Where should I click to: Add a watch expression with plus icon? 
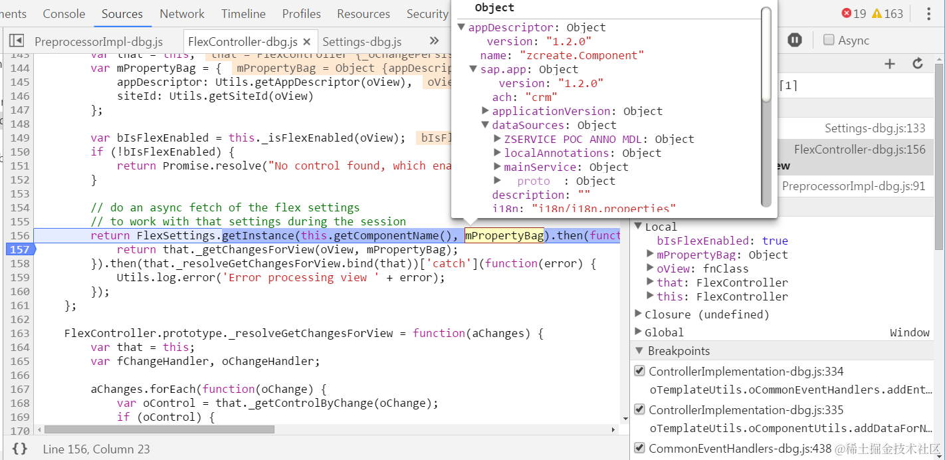pyautogui.click(x=890, y=64)
